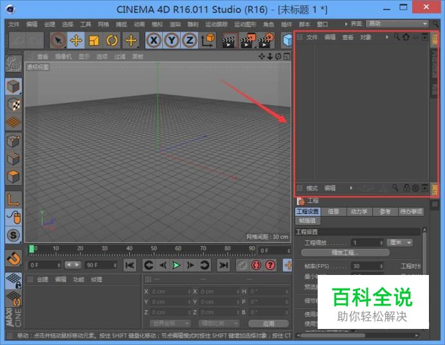The width and height of the screenshot is (445, 345).
Task: Click the 帧率(FPS) value field
Action: pos(367,266)
